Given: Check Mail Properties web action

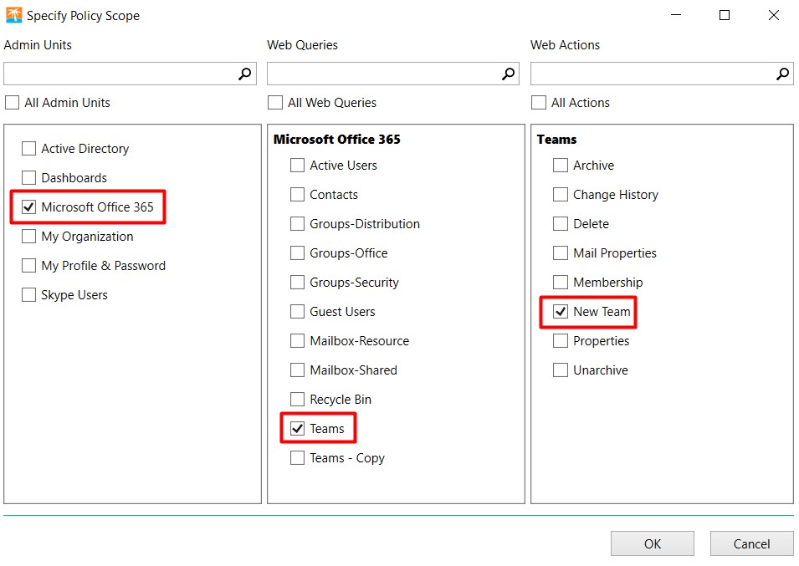Looking at the screenshot, I should [x=561, y=253].
